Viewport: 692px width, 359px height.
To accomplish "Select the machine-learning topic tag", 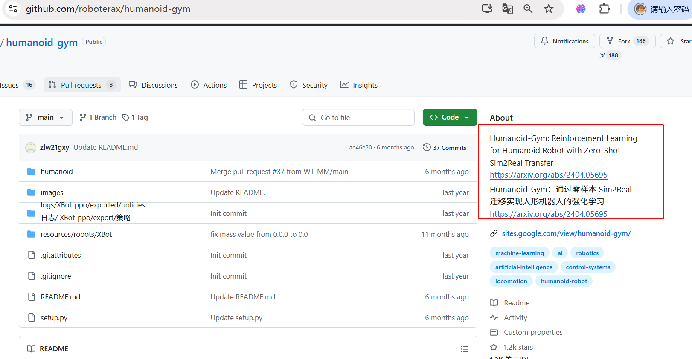I will [x=520, y=253].
